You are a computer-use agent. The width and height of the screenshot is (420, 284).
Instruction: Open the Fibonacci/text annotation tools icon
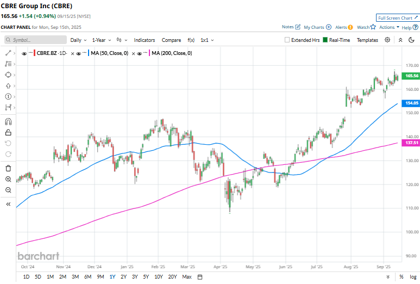(8, 64)
